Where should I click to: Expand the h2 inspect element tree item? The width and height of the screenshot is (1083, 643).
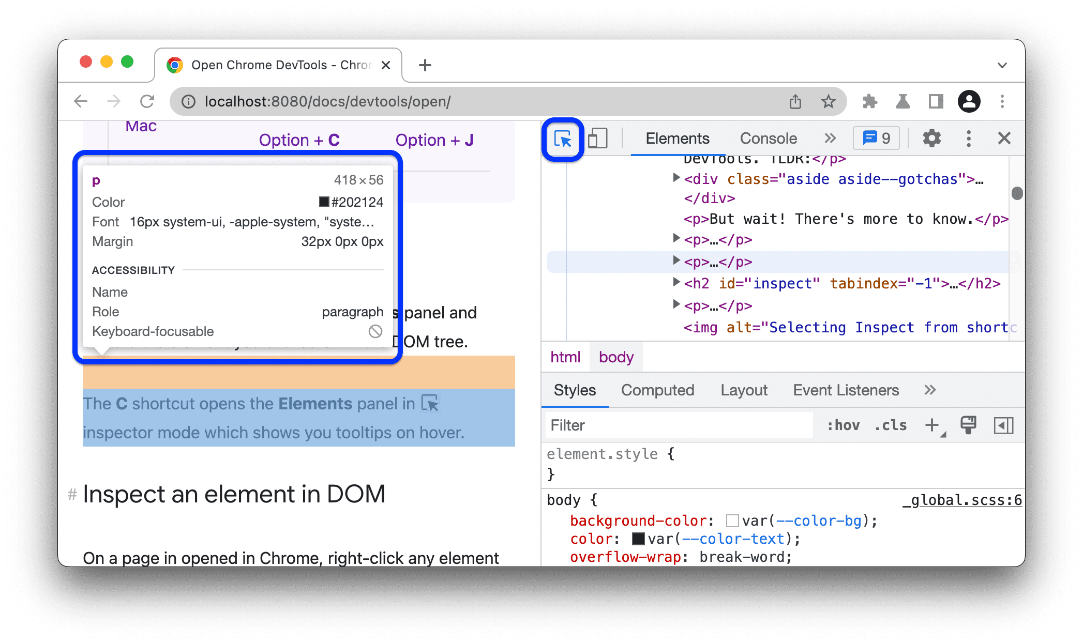click(x=672, y=283)
